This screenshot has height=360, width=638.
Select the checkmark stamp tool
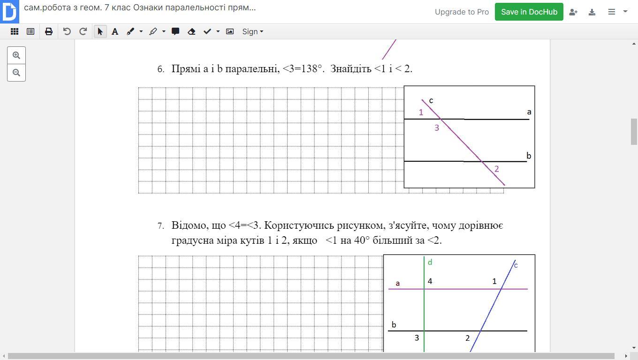coord(207,31)
